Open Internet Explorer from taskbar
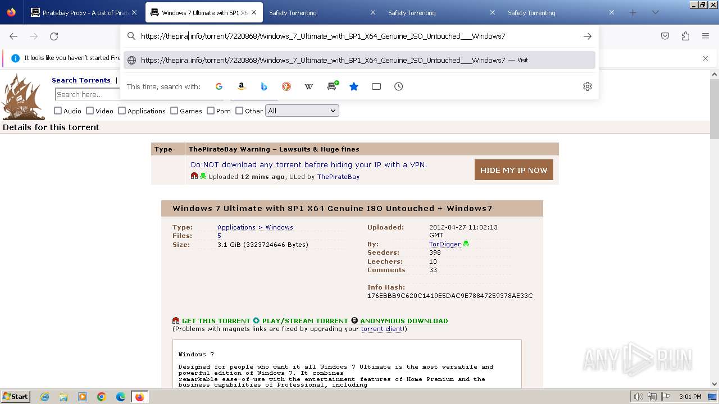Screen dimensions: 719x404 pyautogui.click(x=44, y=397)
